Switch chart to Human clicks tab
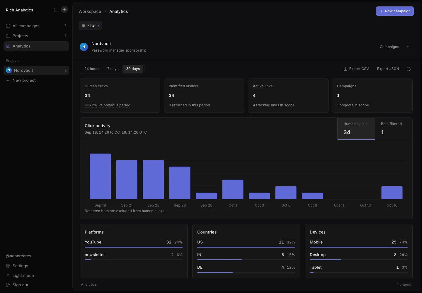 pyautogui.click(x=356, y=129)
